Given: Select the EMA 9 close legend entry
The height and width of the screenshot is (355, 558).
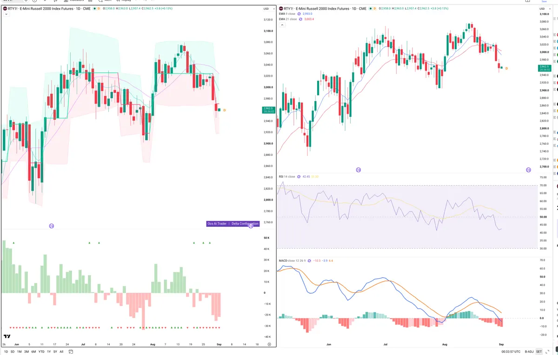Looking at the screenshot, I should (287, 14).
